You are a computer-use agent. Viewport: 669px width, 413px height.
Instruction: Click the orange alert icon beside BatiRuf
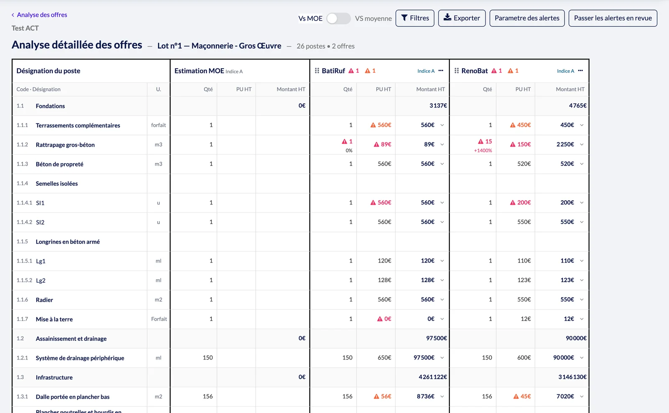[368, 71]
